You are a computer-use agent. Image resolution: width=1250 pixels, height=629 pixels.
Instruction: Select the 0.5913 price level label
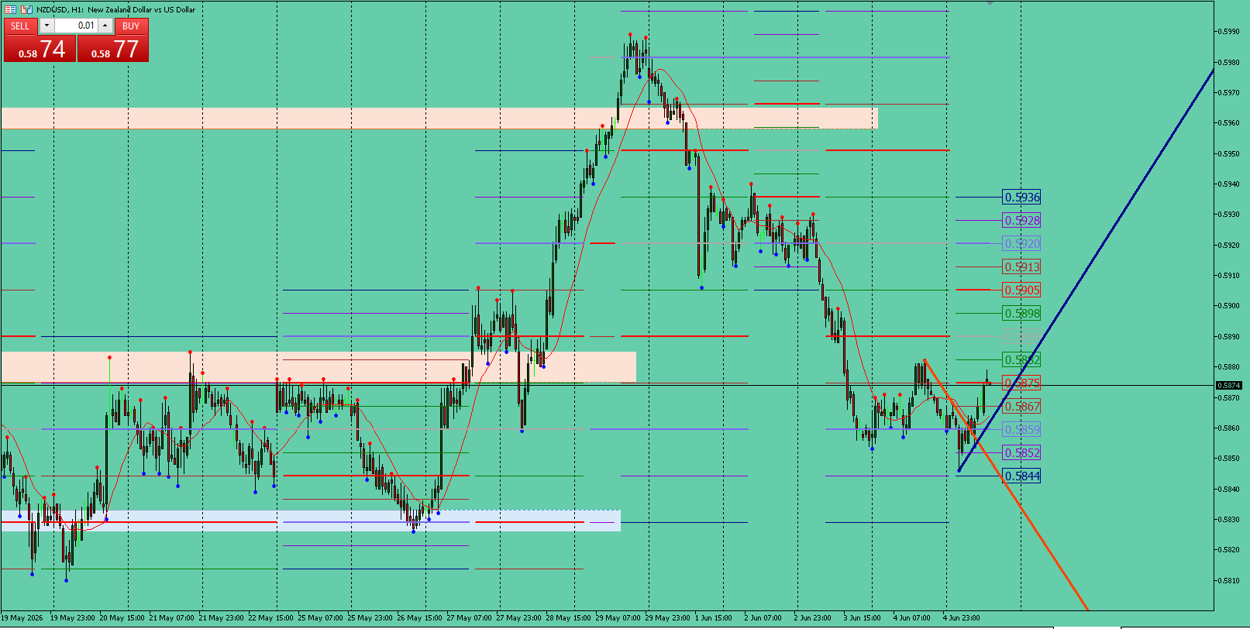coord(1021,266)
